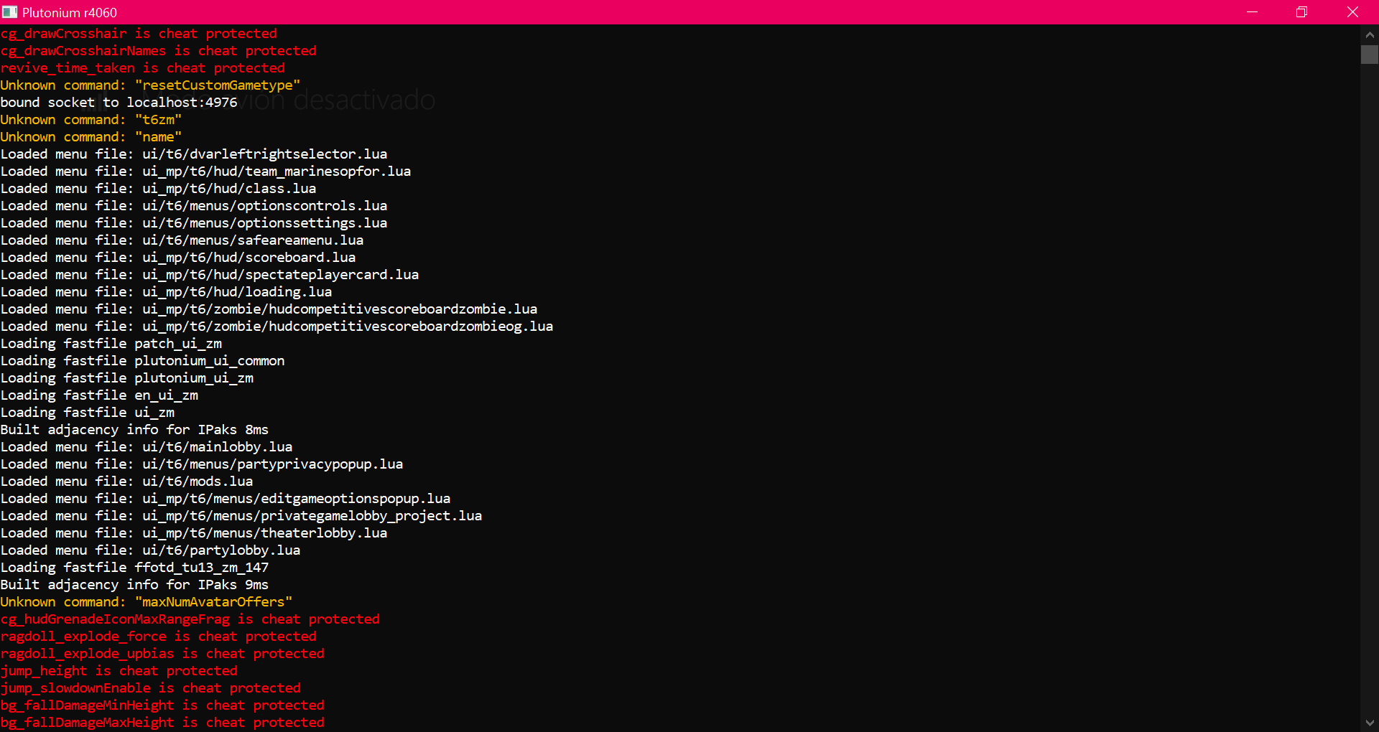Click 'jump_slowdownEnable is cheat protected' line
The image size is (1379, 732).
pyautogui.click(x=150, y=688)
